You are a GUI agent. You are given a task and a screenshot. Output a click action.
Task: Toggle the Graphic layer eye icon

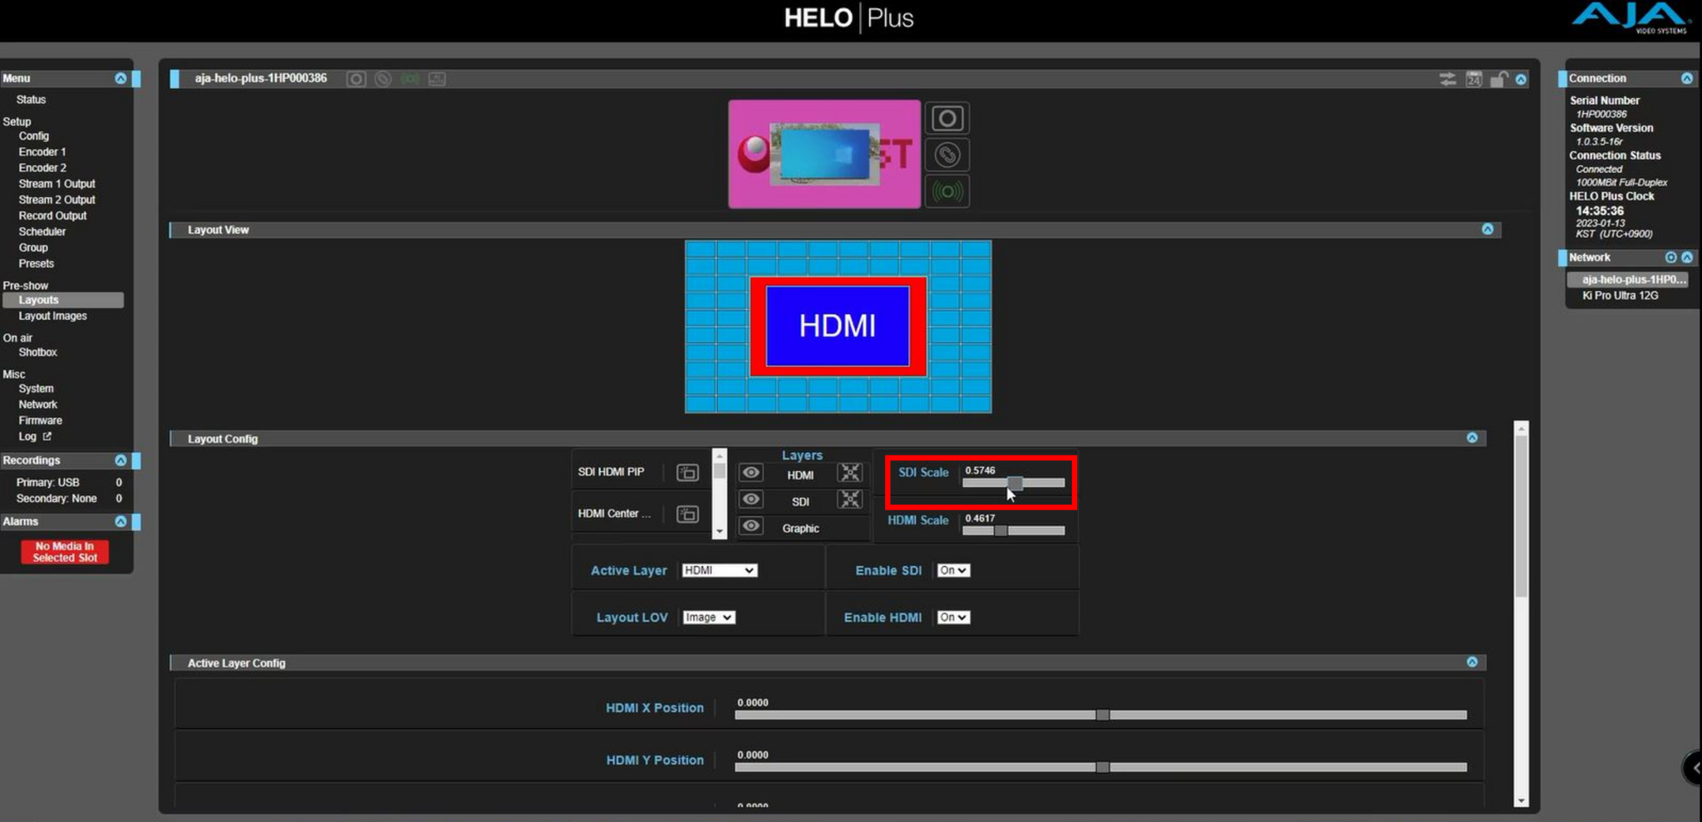[x=750, y=526]
